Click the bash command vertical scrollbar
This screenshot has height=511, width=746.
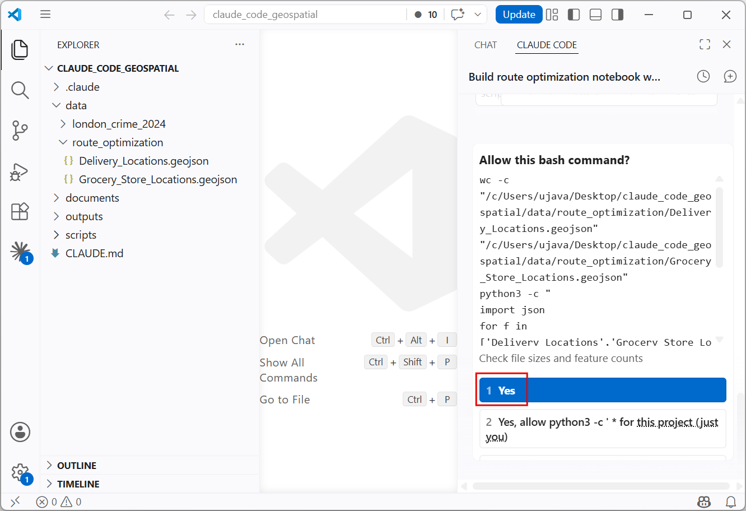[720, 227]
